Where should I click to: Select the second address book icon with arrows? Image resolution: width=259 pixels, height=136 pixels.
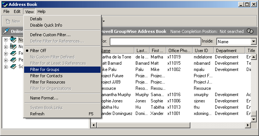(x=13, y=47)
